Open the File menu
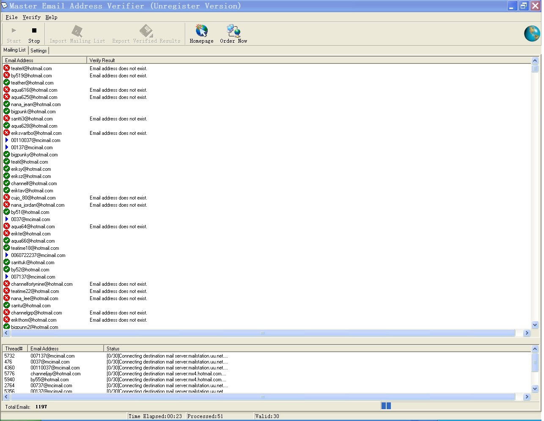The image size is (544, 421). click(x=11, y=17)
